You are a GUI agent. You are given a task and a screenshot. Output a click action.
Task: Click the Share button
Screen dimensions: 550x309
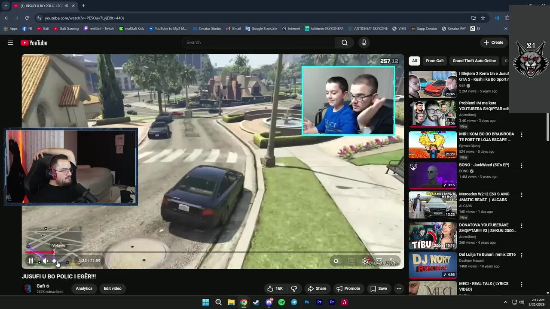(x=317, y=288)
